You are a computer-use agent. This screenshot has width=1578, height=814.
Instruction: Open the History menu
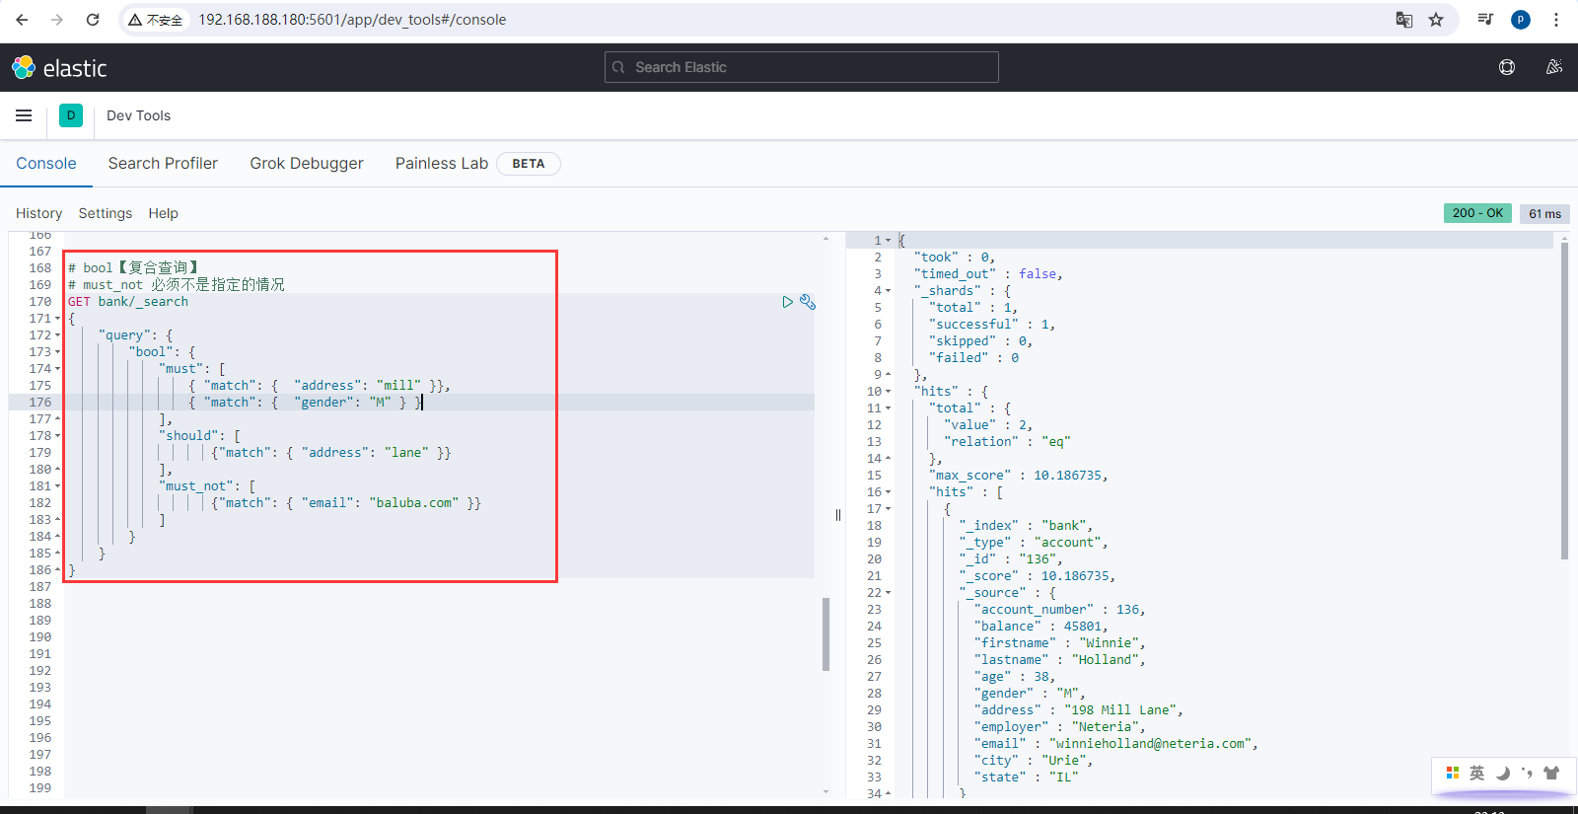[x=39, y=213]
